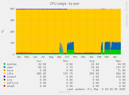Click the 'steal' legend label
This screenshot has height=95, width=129.
coord(11,86)
